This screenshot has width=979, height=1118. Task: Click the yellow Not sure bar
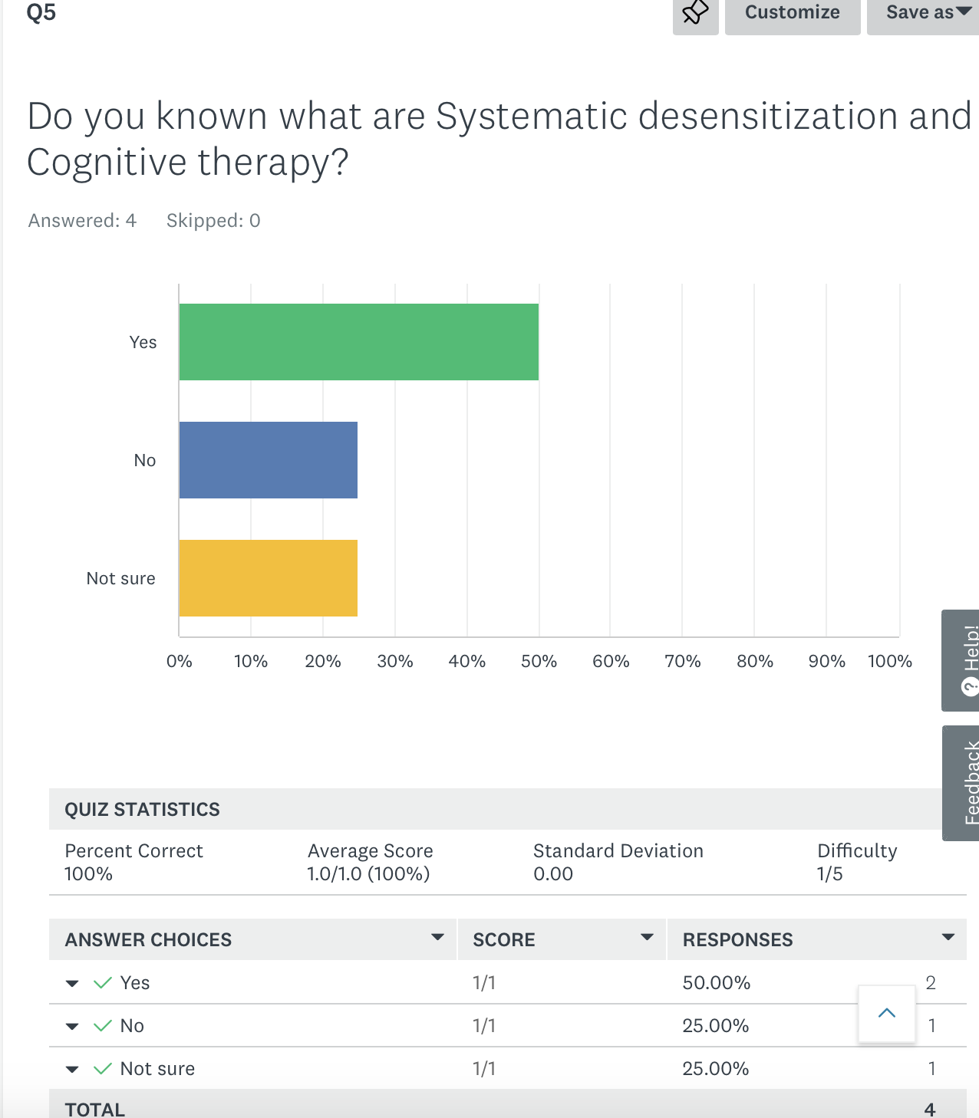pyautogui.click(x=268, y=578)
